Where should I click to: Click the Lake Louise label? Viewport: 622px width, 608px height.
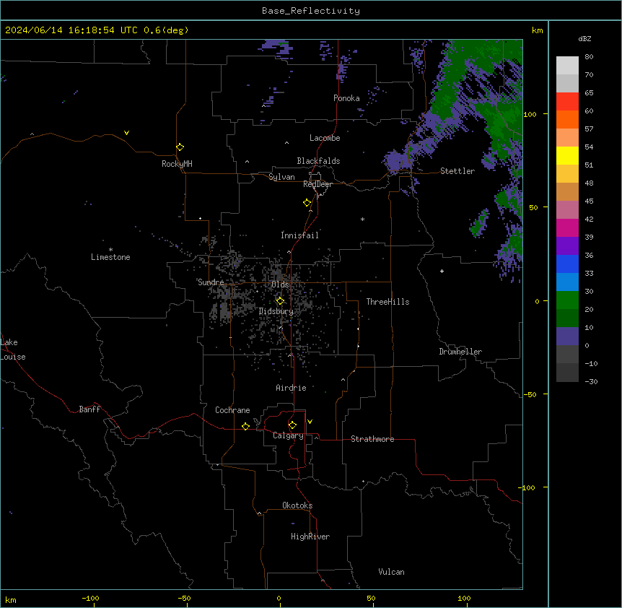[x=13, y=349]
